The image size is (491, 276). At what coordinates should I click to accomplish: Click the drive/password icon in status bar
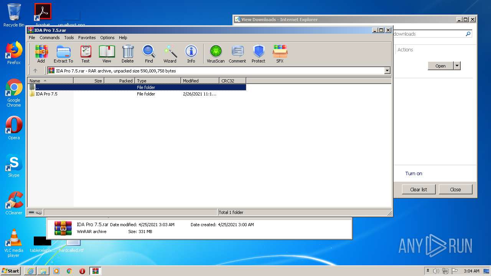(35, 212)
